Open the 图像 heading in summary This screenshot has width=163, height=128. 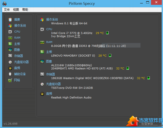pyautogui.click(x=49, y=61)
